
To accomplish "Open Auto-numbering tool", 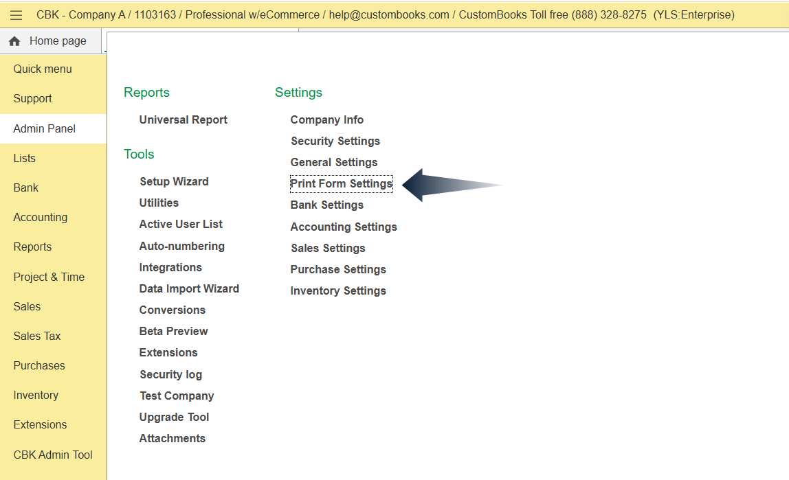I will (x=182, y=247).
